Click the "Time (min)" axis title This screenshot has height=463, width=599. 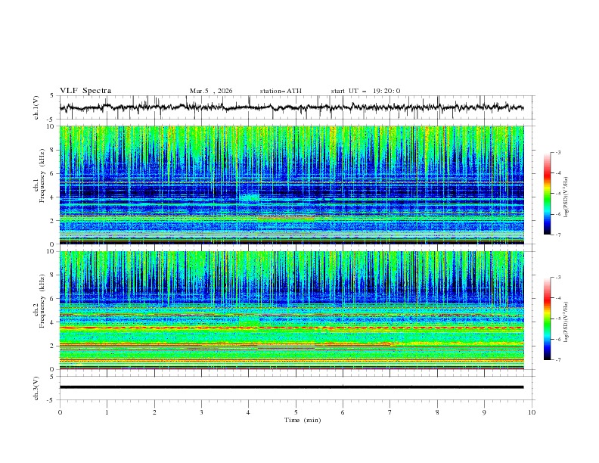[x=303, y=420]
